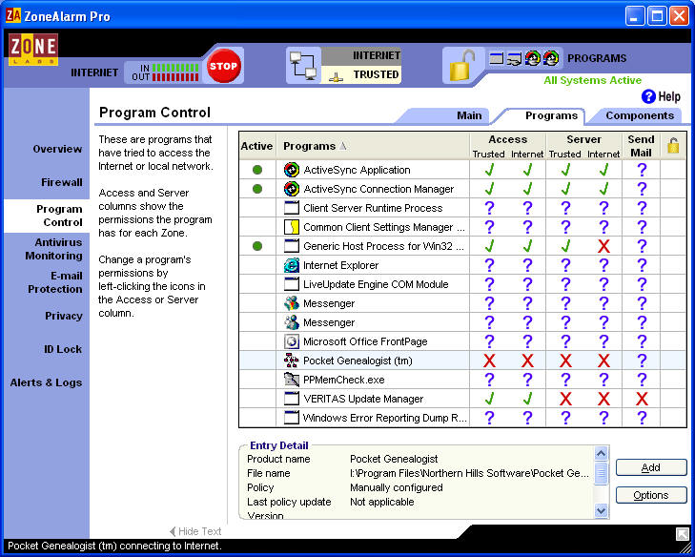Click the Options button
Screen dimensions: 695x557
[651, 495]
